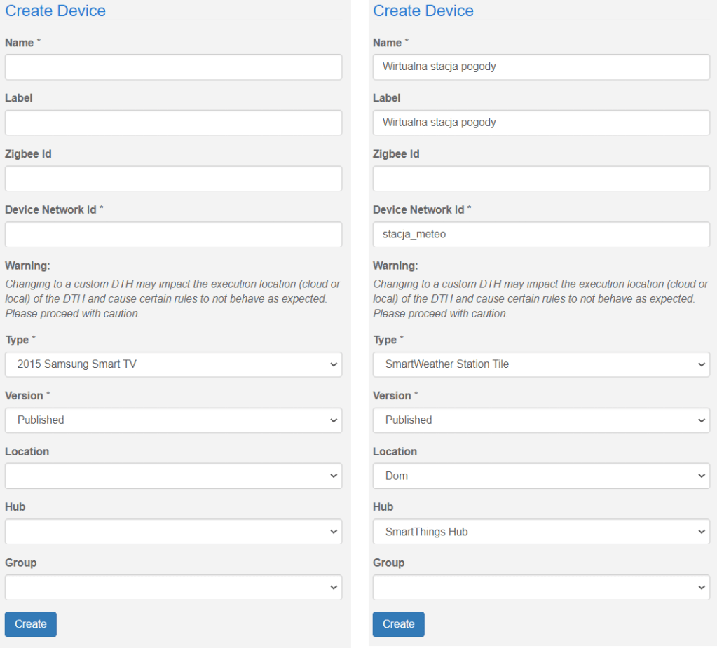The width and height of the screenshot is (717, 648).
Task: Click the empty Name input field
Action: point(173,67)
